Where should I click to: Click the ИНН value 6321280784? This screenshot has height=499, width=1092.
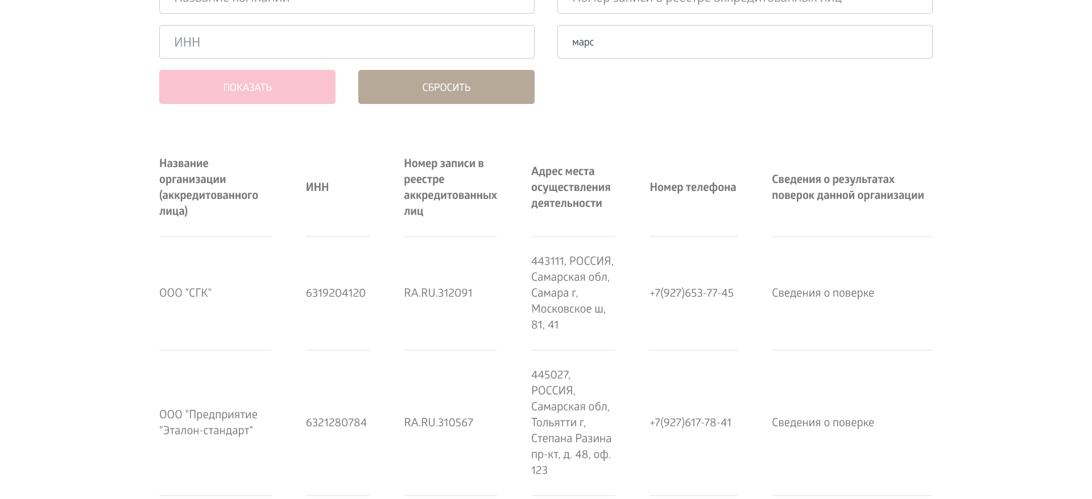(336, 423)
